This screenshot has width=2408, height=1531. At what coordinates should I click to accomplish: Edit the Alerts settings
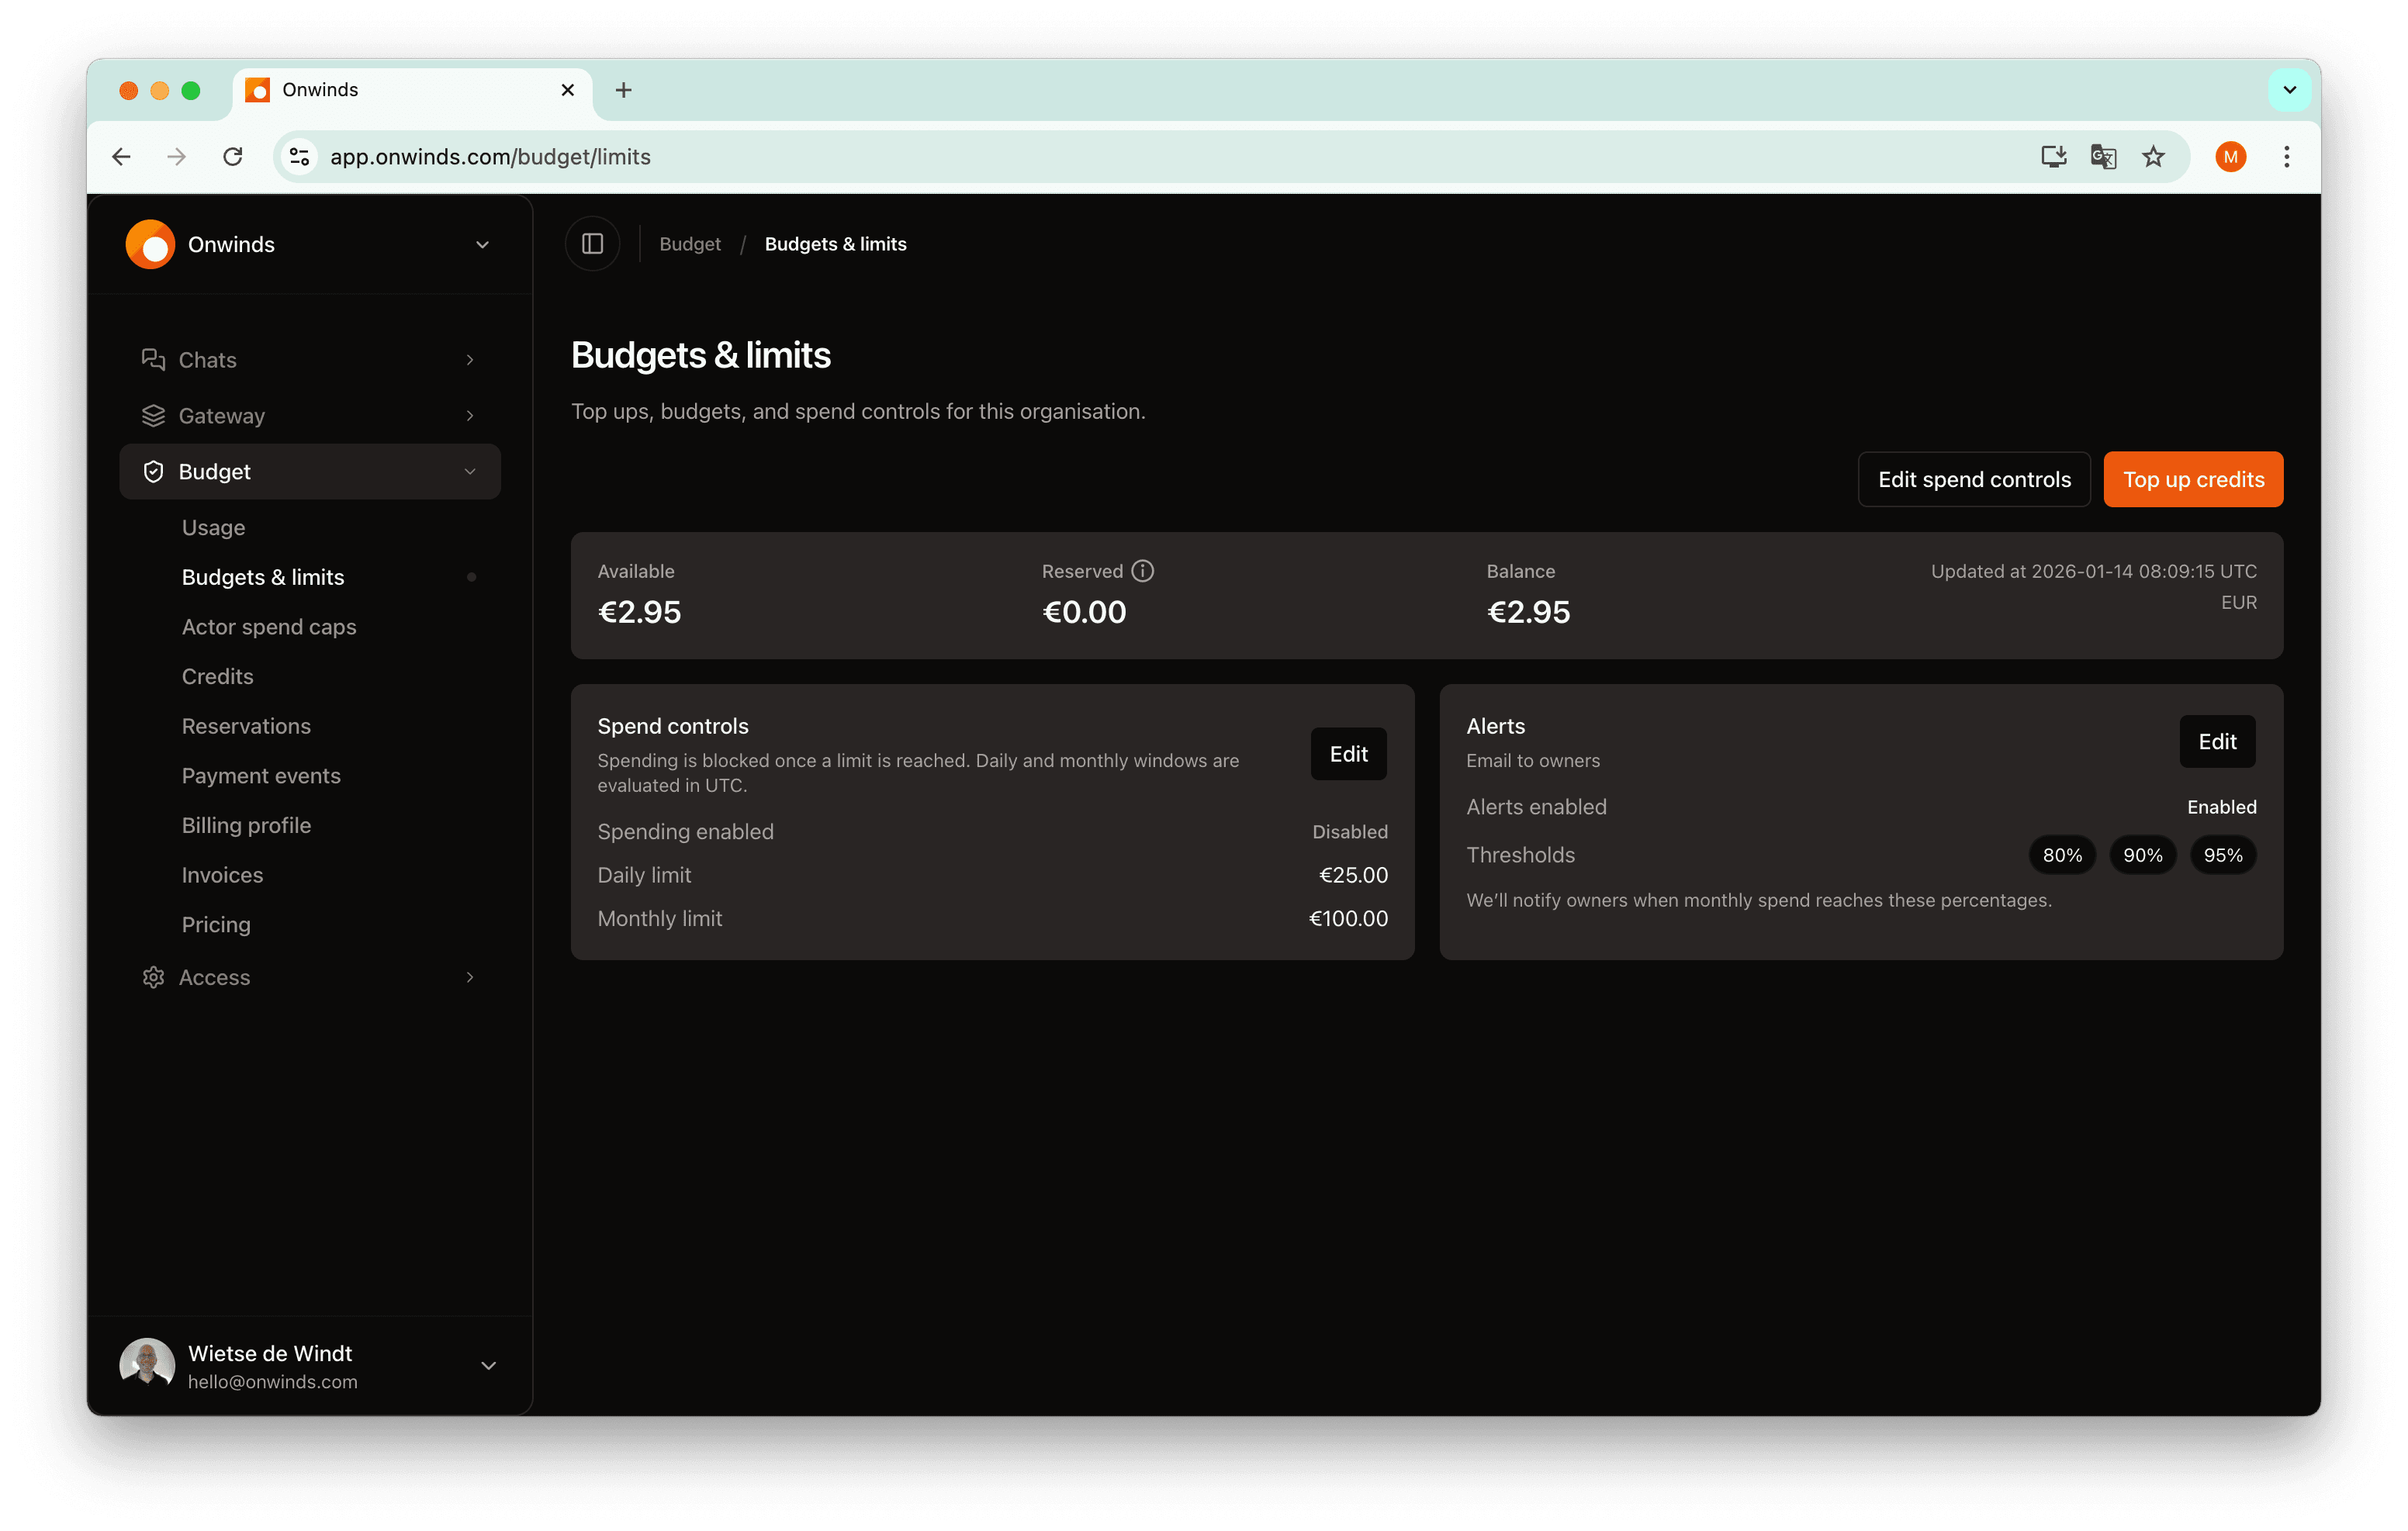(x=2217, y=741)
